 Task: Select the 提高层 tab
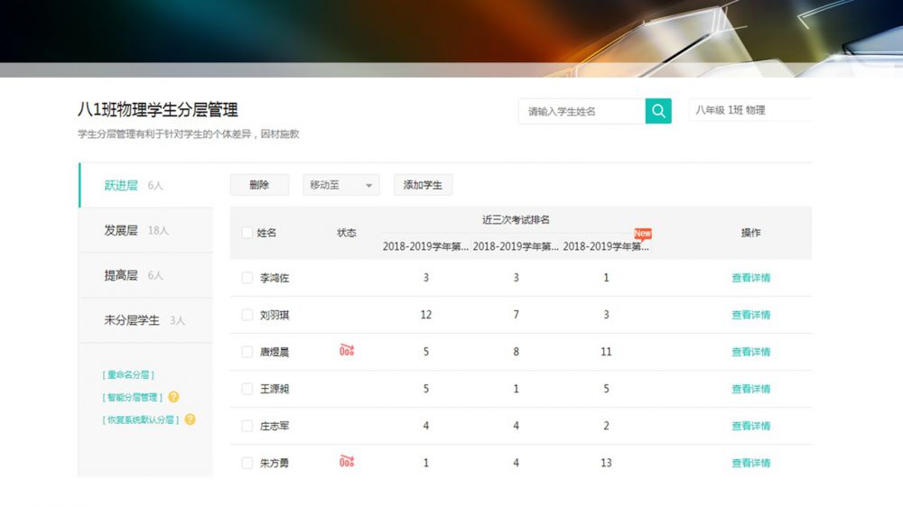[x=122, y=275]
